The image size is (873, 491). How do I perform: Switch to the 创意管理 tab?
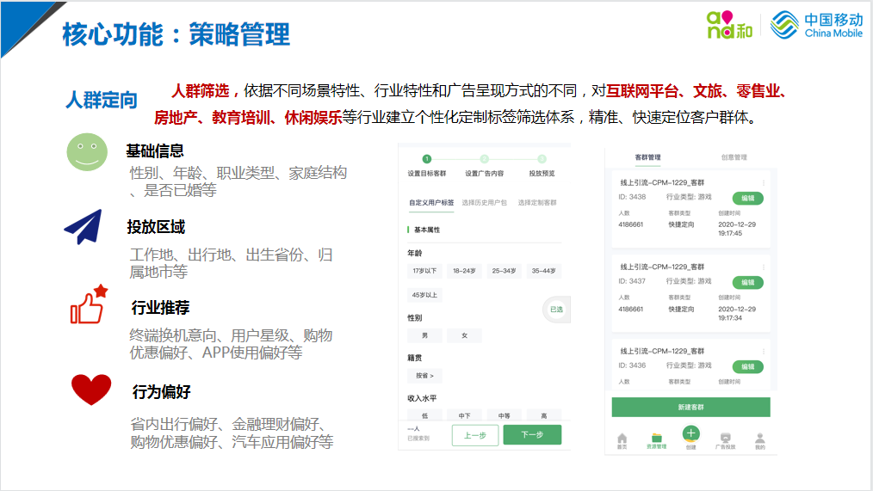[734, 158]
